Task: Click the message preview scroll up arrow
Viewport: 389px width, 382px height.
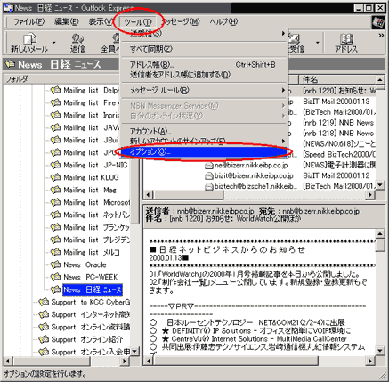Action: (380, 233)
